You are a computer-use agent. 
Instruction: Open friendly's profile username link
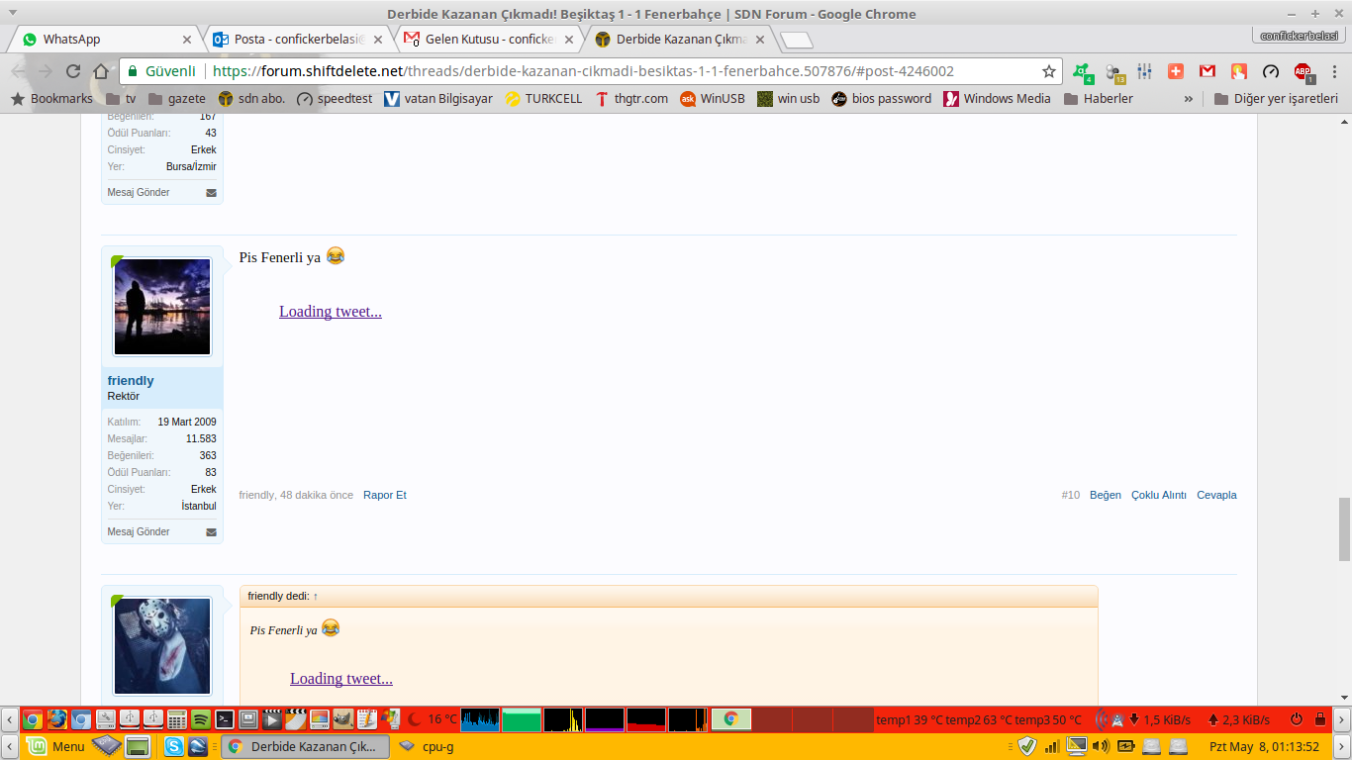(131, 381)
